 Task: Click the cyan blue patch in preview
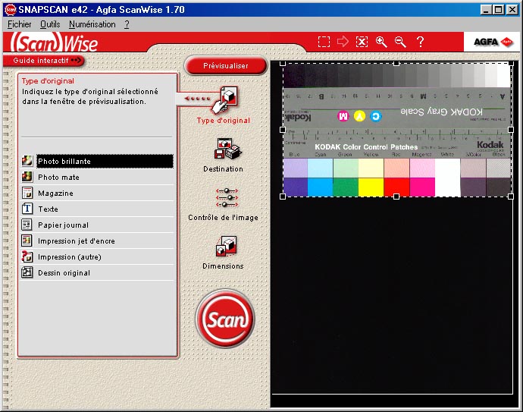coord(320,187)
